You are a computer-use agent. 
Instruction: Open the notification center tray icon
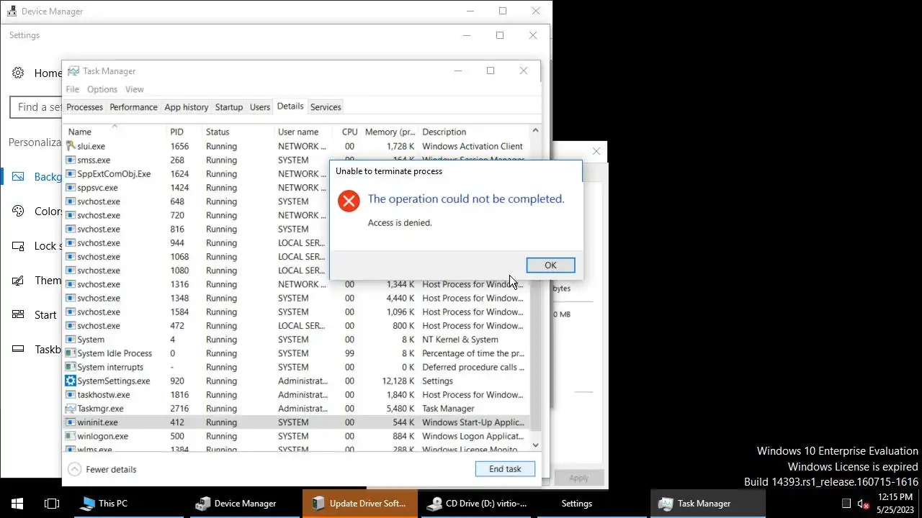(846, 504)
